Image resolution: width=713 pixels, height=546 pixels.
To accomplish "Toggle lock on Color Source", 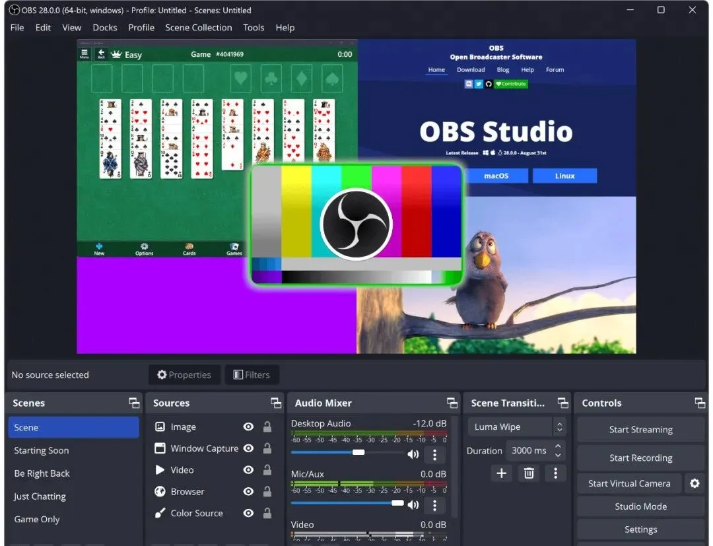I will pos(267,513).
